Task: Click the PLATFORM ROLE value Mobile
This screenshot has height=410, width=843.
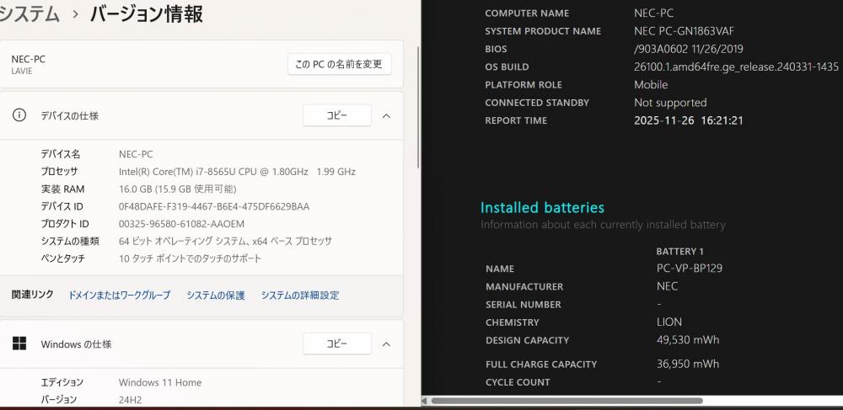Action: [651, 85]
